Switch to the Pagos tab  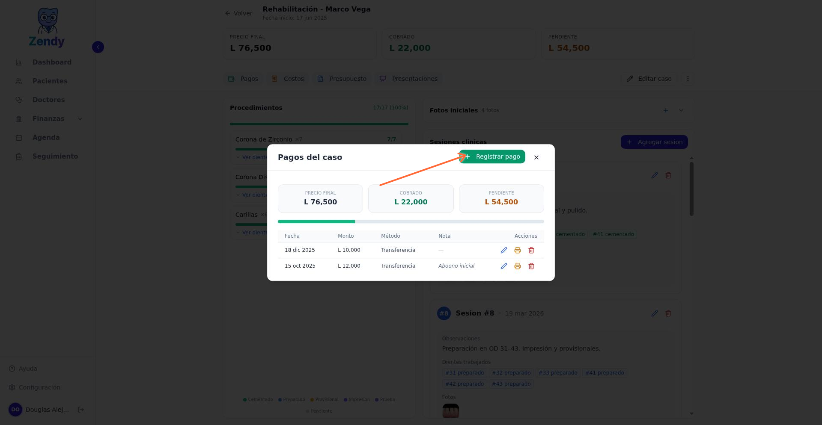(x=243, y=79)
